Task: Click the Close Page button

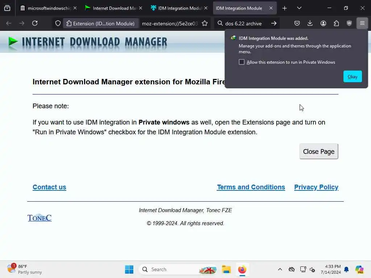Action: pyautogui.click(x=319, y=151)
